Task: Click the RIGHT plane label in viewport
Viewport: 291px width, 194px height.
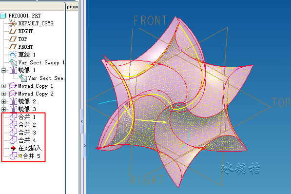Action: pyautogui.click(x=147, y=180)
